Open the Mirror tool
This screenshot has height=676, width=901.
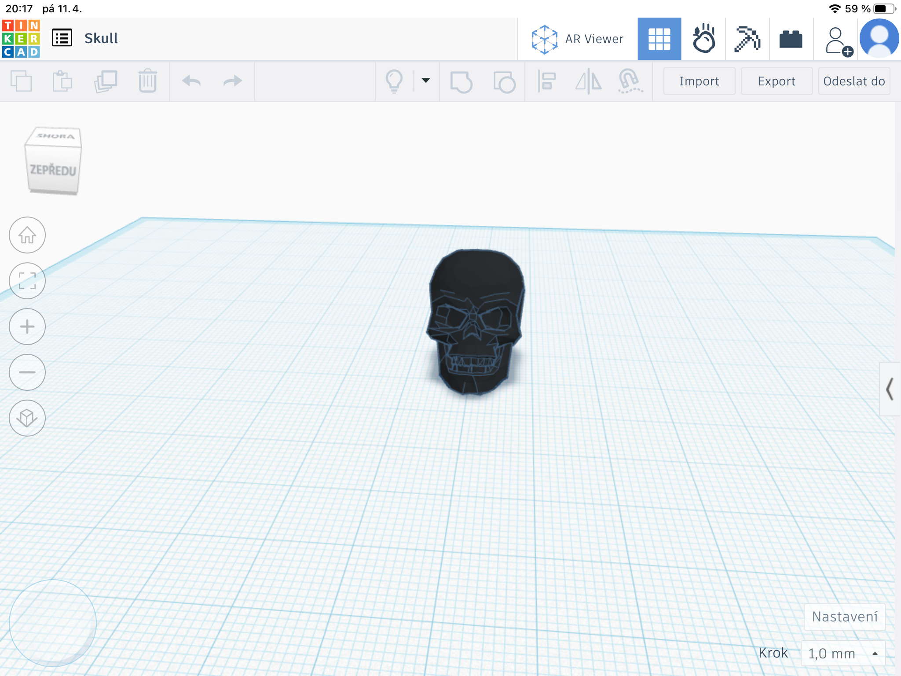(589, 81)
